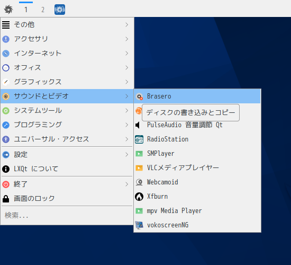Expand the 設定 submenu chevron
Image resolution: width=291 pixels, height=265 pixels.
[x=127, y=155]
